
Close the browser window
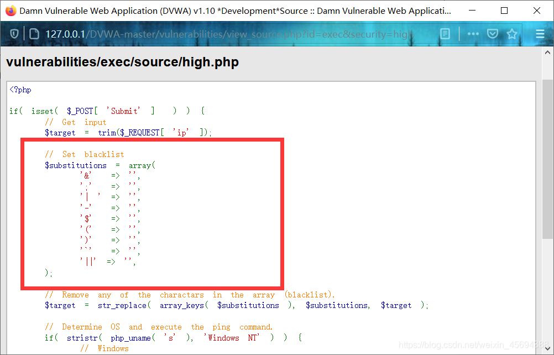pyautogui.click(x=537, y=11)
